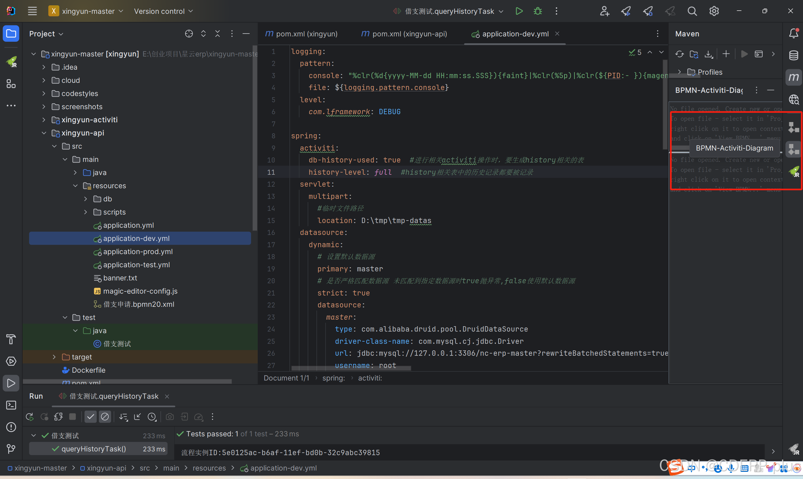Screen dimensions: 803x479
Task: Toggle the Run tool window button
Action: click(x=11, y=383)
